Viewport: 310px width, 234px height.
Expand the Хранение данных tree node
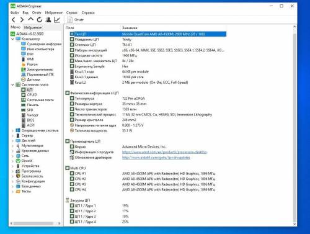click(x=12, y=151)
